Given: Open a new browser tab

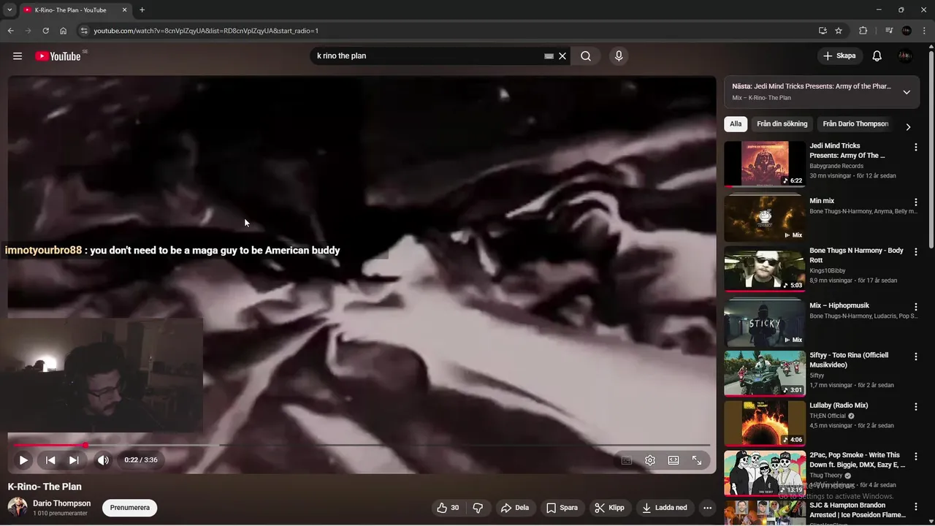Looking at the screenshot, I should coord(142,10).
